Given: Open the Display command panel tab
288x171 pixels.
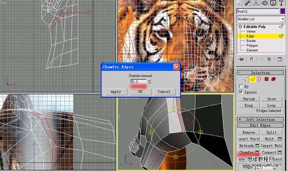Looking at the screenshot, I should [273, 3].
